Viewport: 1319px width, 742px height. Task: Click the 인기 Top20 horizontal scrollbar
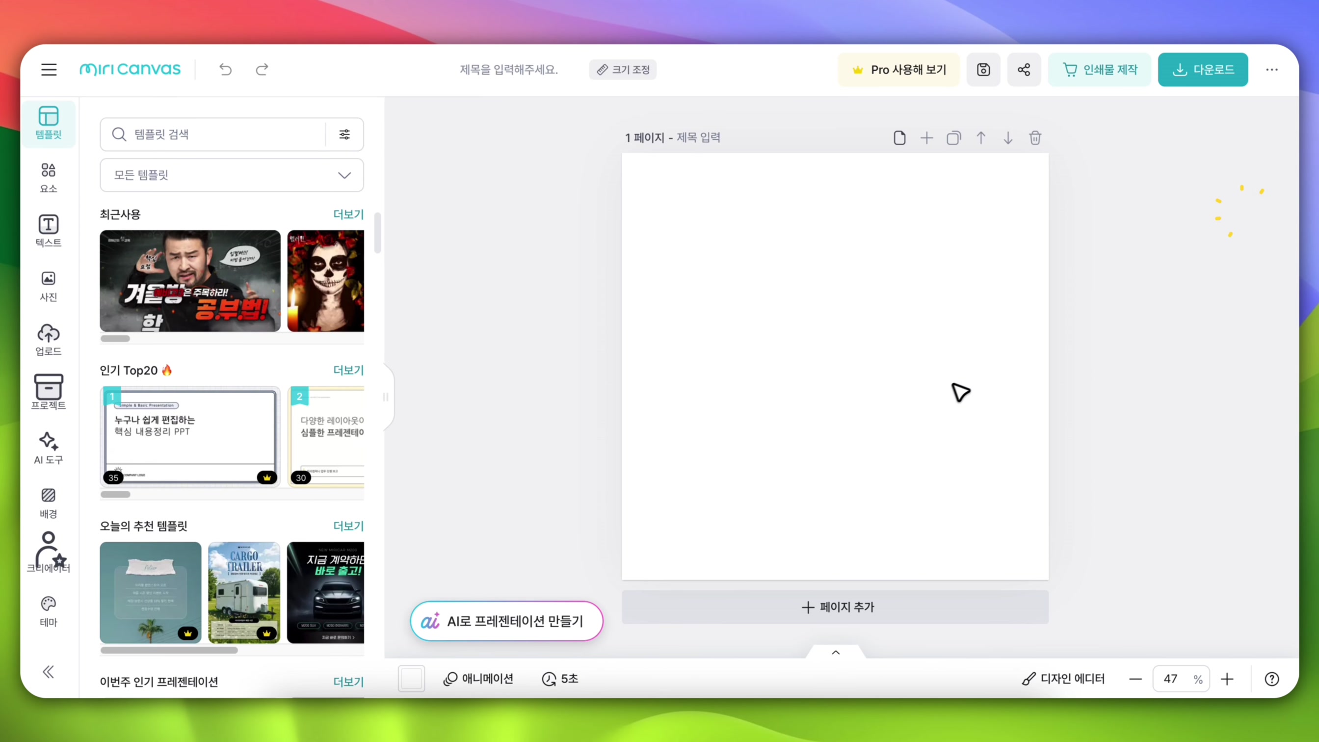[x=115, y=494]
